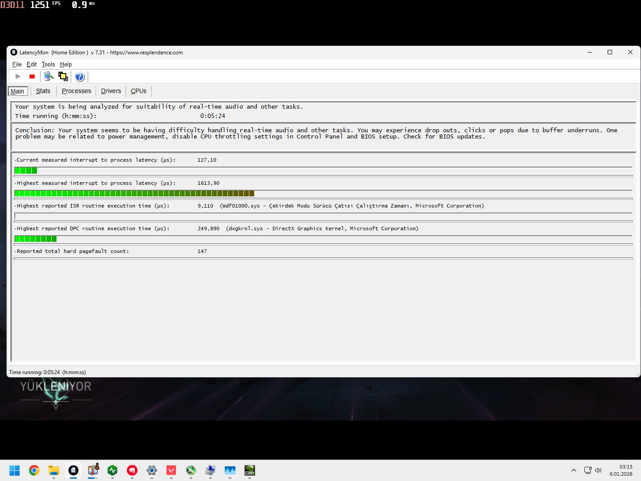Viewport: 641px width, 481px height.
Task: Click the 'Highest measured interrupt to process latency' label
Action: pos(96,183)
